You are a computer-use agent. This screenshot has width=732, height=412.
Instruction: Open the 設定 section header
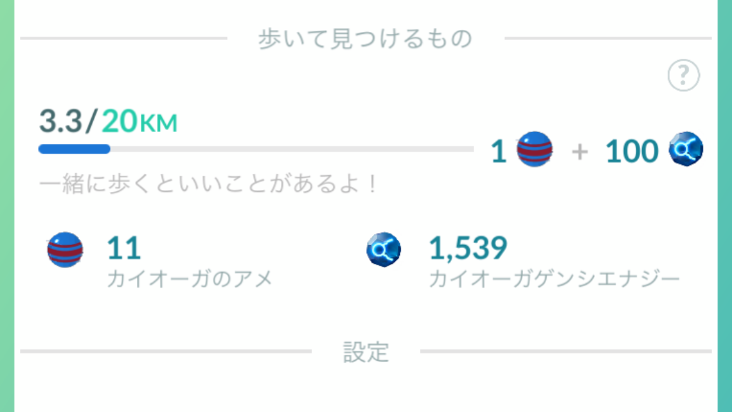pyautogui.click(x=365, y=352)
